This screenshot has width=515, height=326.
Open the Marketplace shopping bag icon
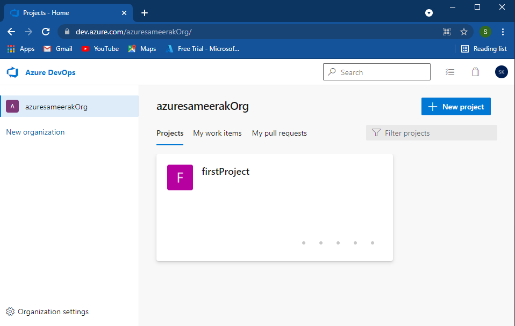(475, 72)
